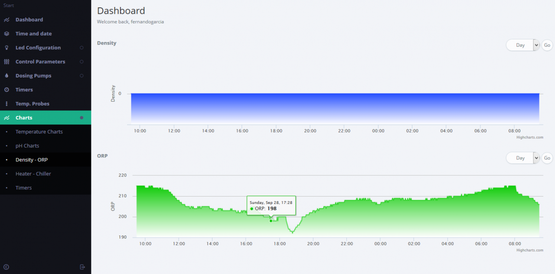
Task: Click the Dosing Pumps droplet icon
Action: click(7, 76)
